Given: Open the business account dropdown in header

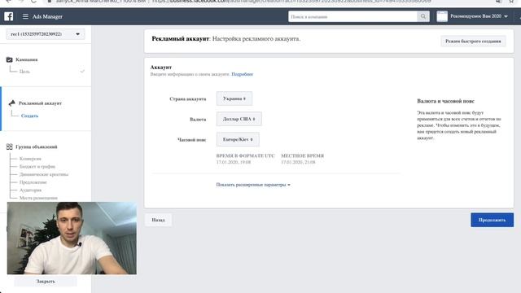Looking at the screenshot, I should pyautogui.click(x=506, y=16).
